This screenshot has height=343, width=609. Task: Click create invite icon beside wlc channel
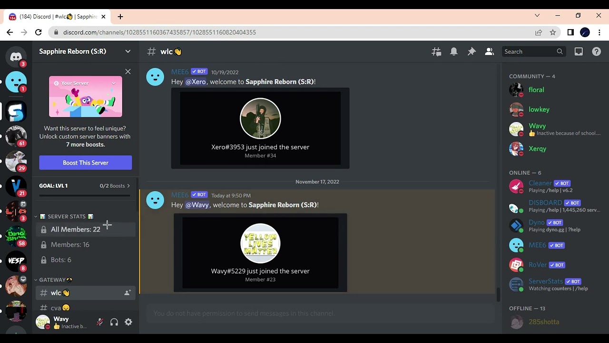pyautogui.click(x=128, y=293)
